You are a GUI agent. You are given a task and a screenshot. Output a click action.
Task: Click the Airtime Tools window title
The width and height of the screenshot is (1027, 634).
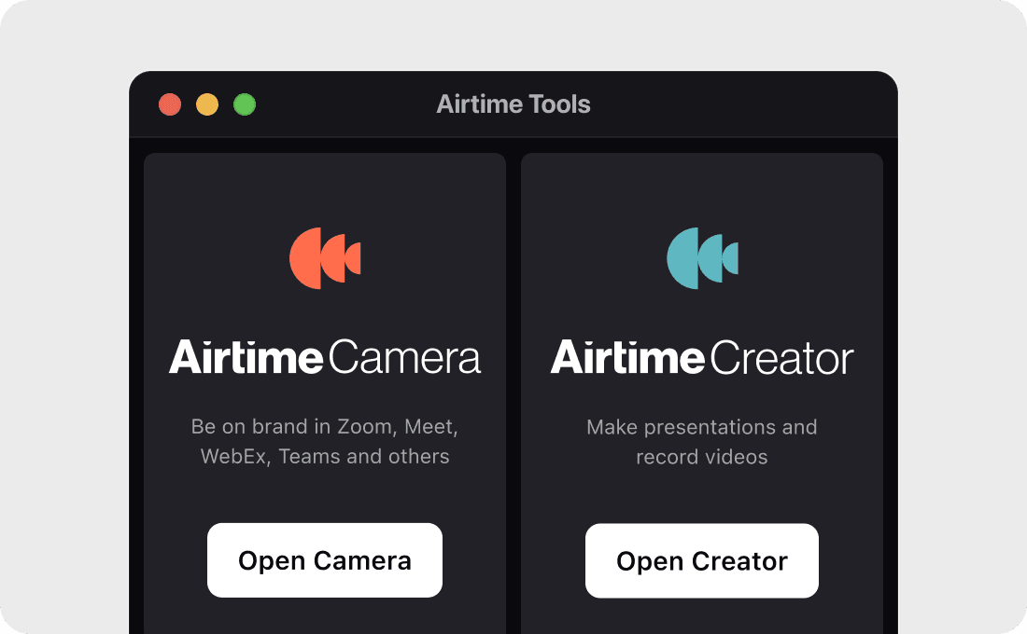(x=513, y=104)
